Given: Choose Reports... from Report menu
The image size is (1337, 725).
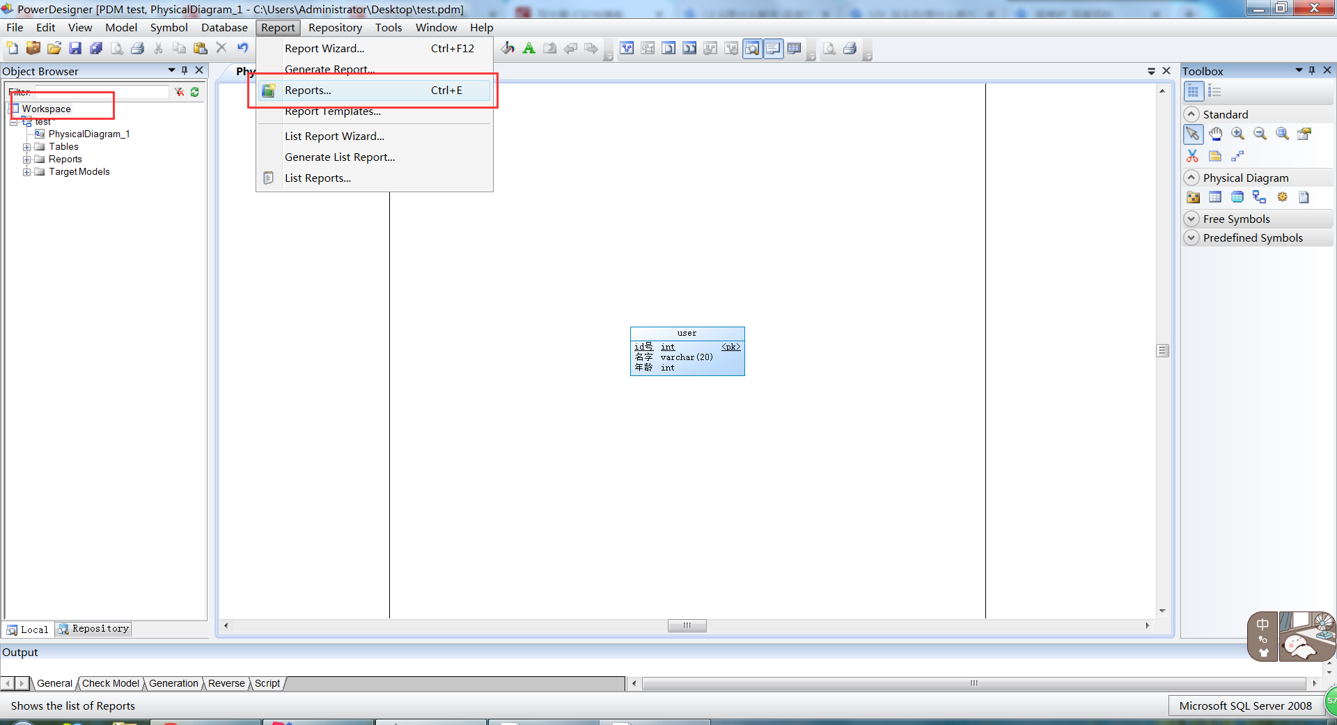Looking at the screenshot, I should pos(374,90).
